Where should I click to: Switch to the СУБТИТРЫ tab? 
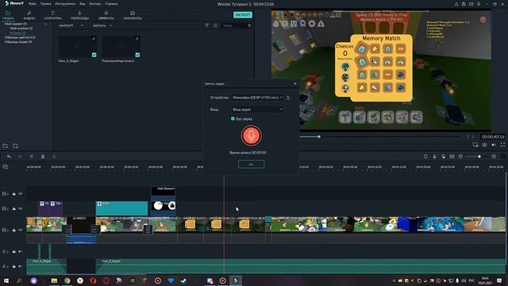tap(52, 15)
